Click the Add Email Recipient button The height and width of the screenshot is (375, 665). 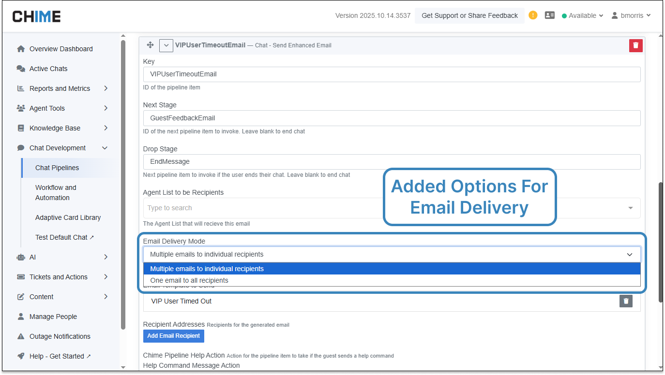[x=173, y=336]
